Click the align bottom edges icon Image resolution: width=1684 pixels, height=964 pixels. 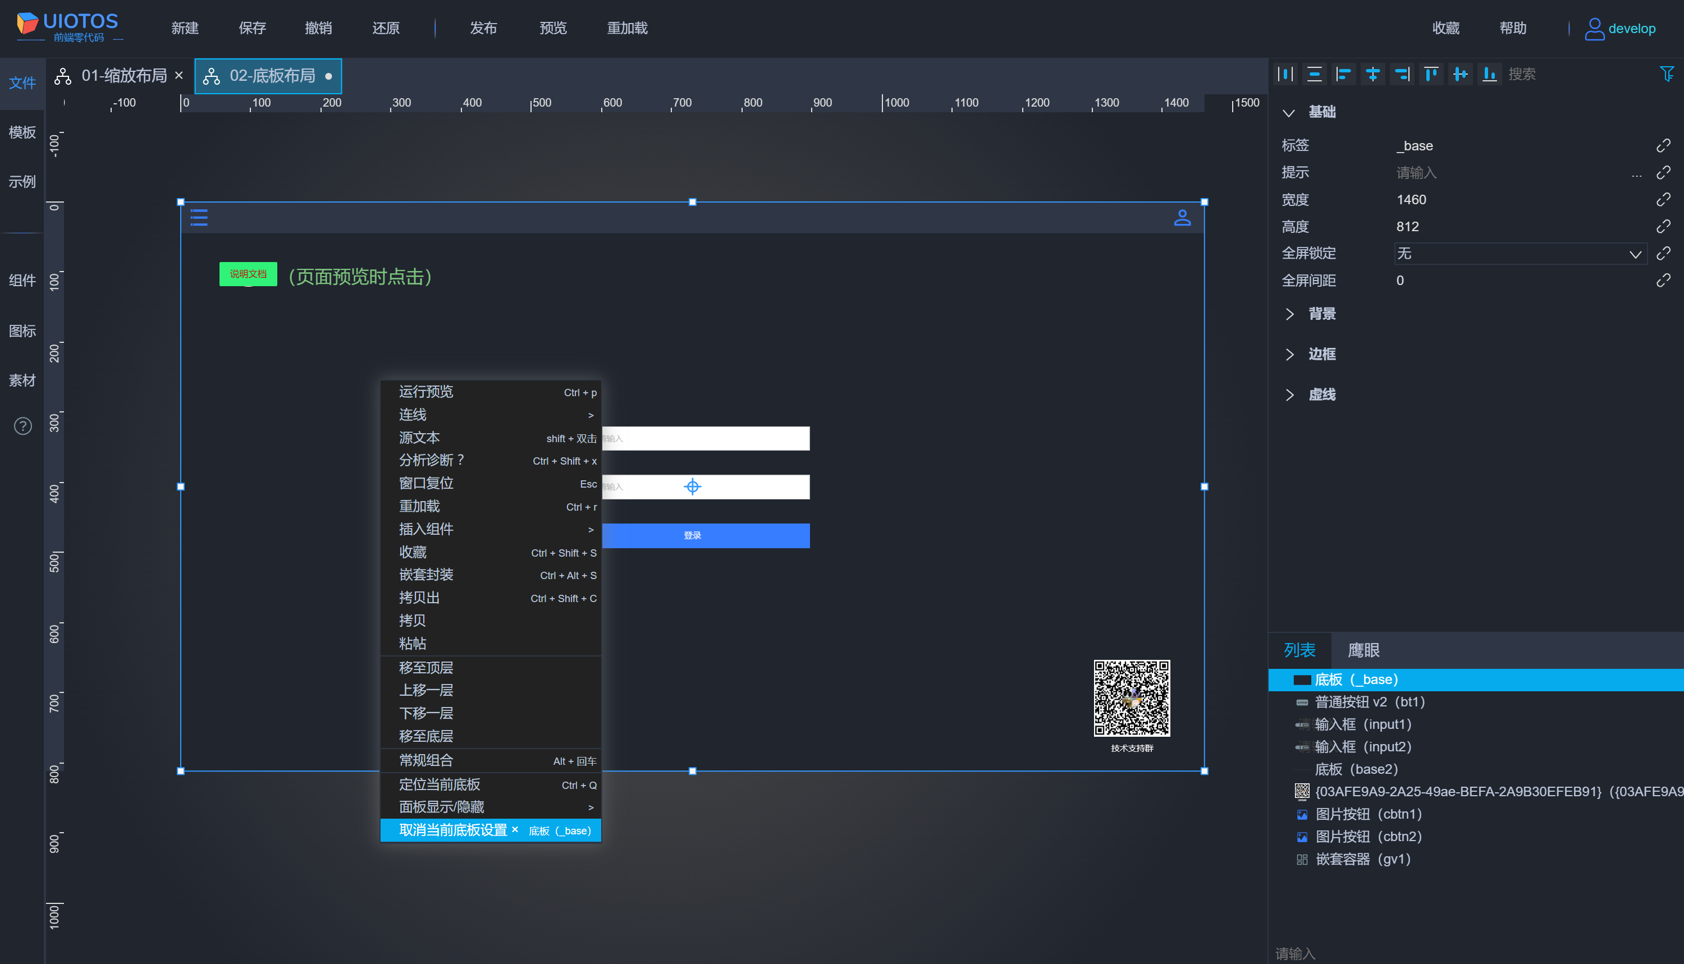pos(1489,74)
